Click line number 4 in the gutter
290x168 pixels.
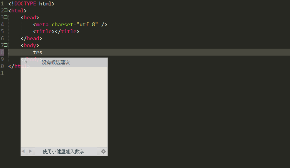2,24
